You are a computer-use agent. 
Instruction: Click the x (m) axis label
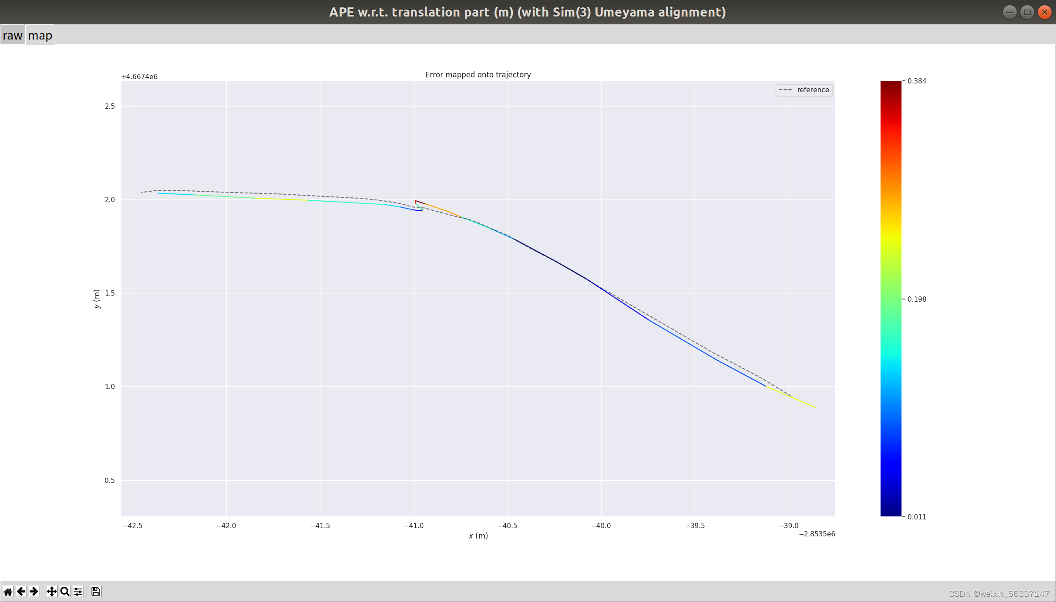[x=478, y=536]
